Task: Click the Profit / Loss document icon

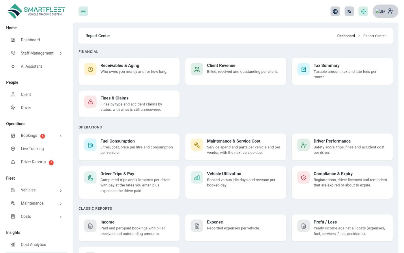Action: click(304, 226)
